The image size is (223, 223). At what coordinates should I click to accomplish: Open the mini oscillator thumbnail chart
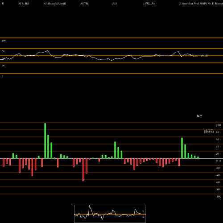pyautogui.click(x=110, y=214)
